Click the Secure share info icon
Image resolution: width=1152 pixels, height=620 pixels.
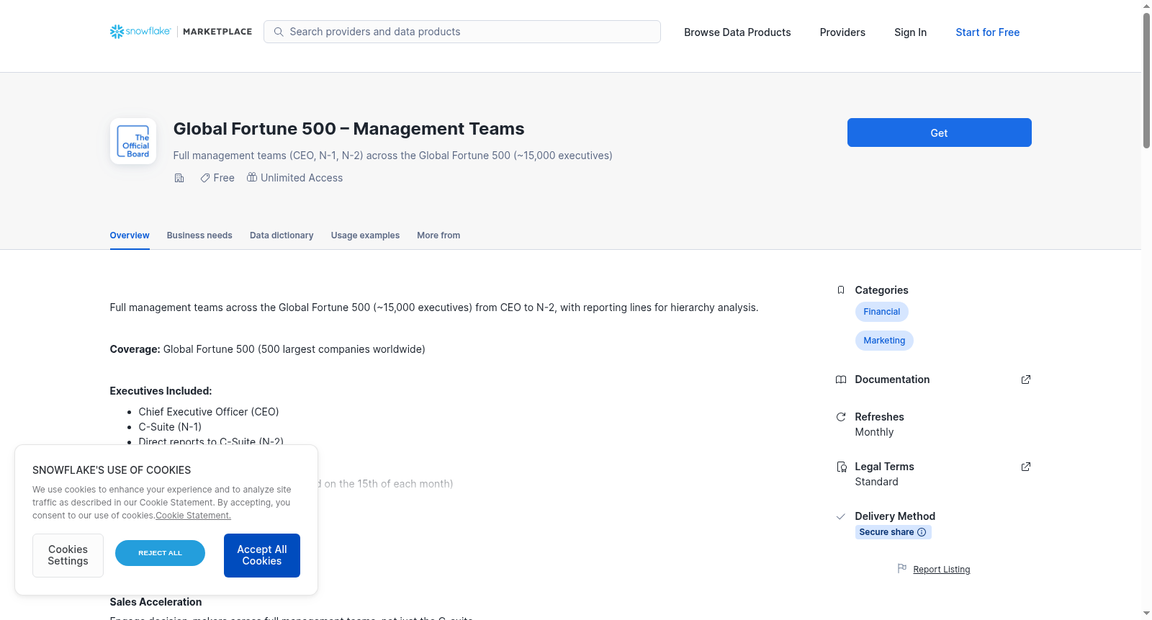coord(922,532)
